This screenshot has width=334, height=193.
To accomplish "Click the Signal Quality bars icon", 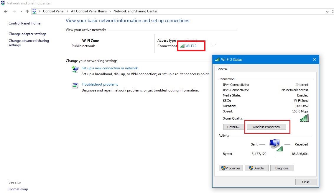I will (x=304, y=118).
